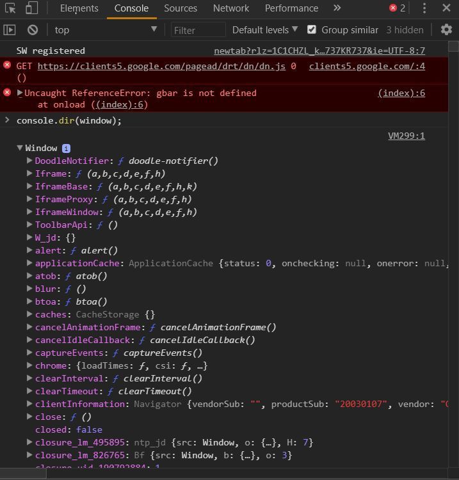
Task: Expand the W_jd object
Action: coord(29,237)
